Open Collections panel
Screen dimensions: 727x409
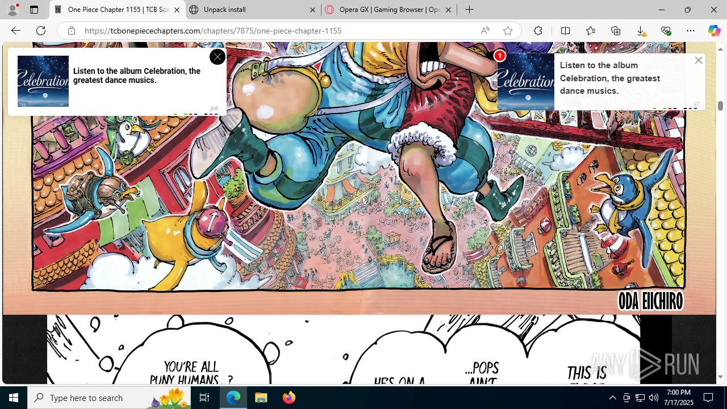(616, 31)
